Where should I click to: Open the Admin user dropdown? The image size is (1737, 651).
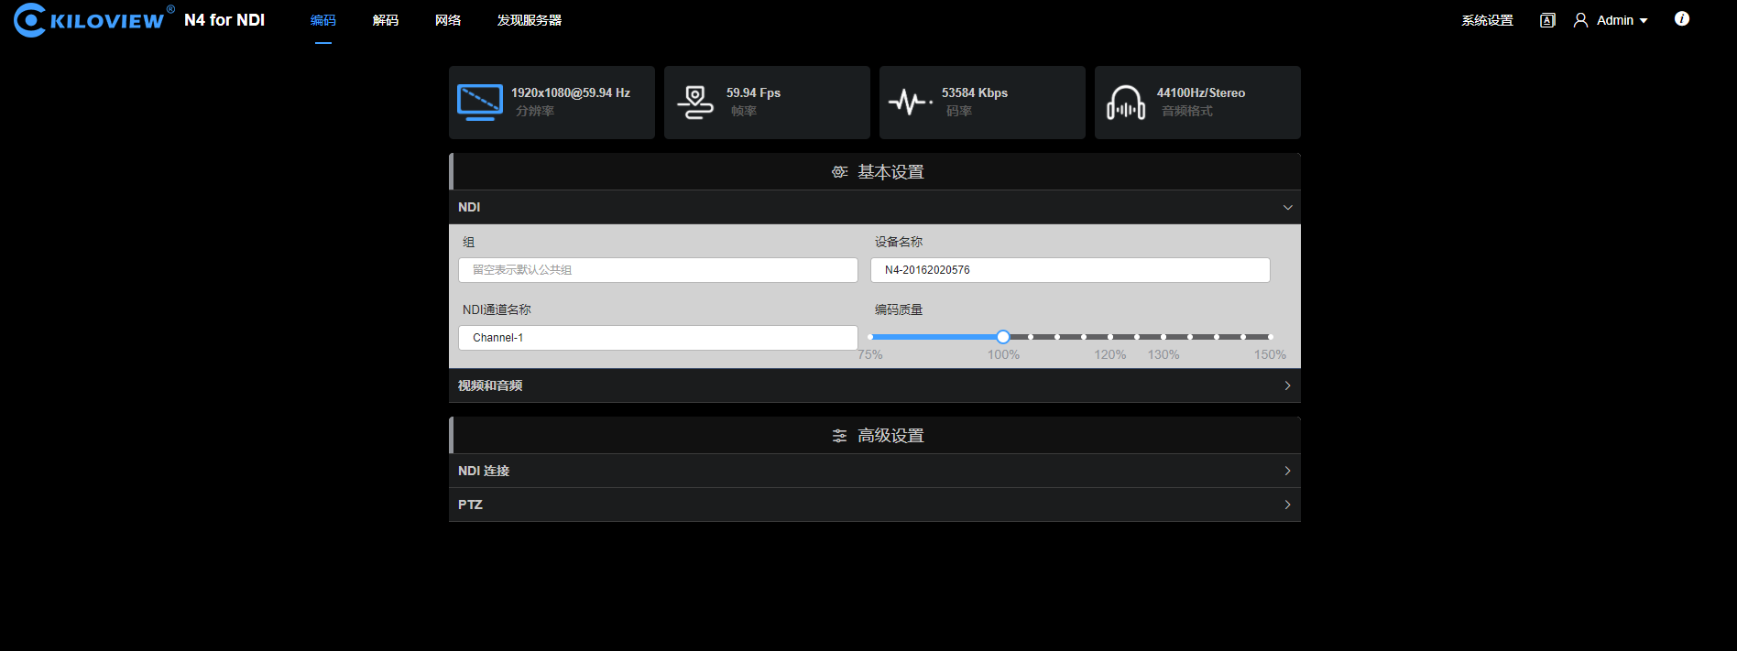click(x=1622, y=20)
